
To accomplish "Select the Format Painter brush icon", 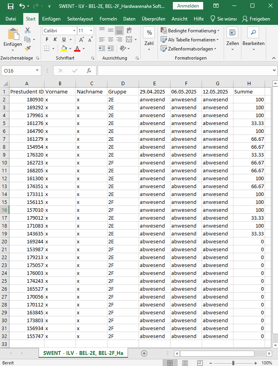I will 28,48.
